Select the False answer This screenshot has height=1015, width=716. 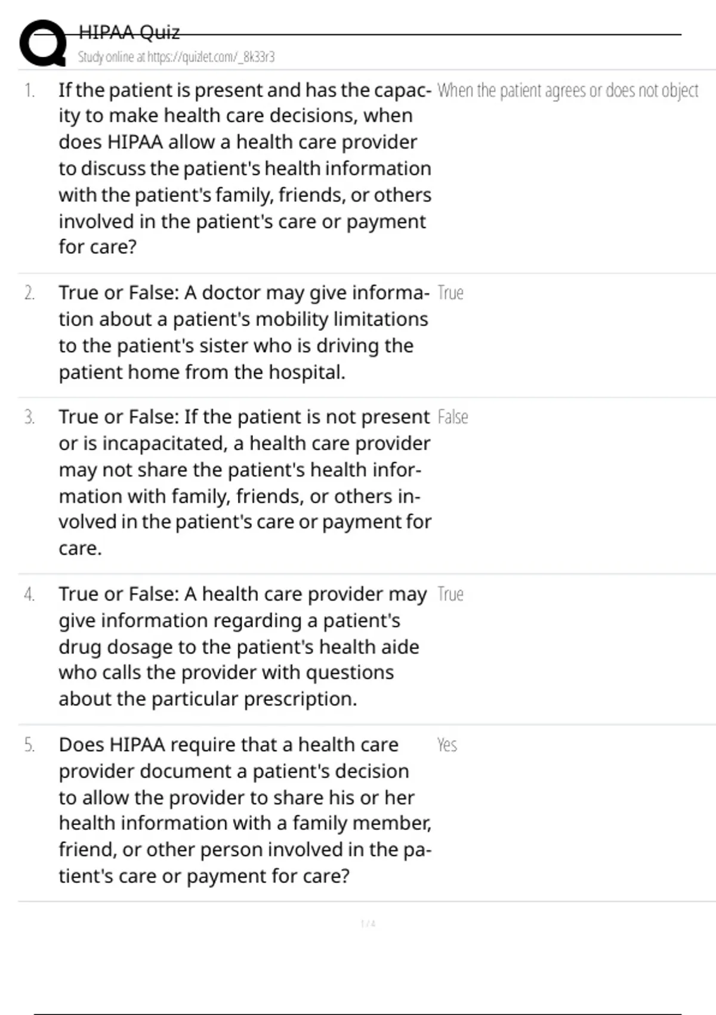pyautogui.click(x=452, y=417)
